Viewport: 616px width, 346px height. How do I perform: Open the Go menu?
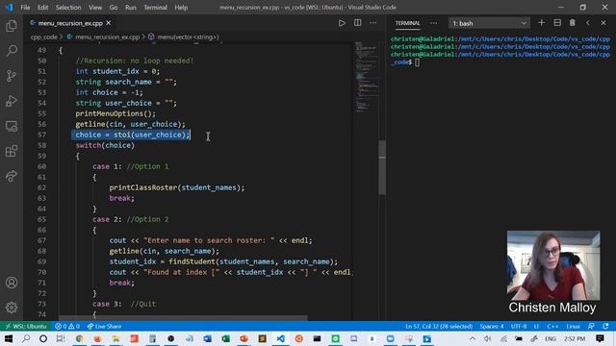(x=114, y=8)
